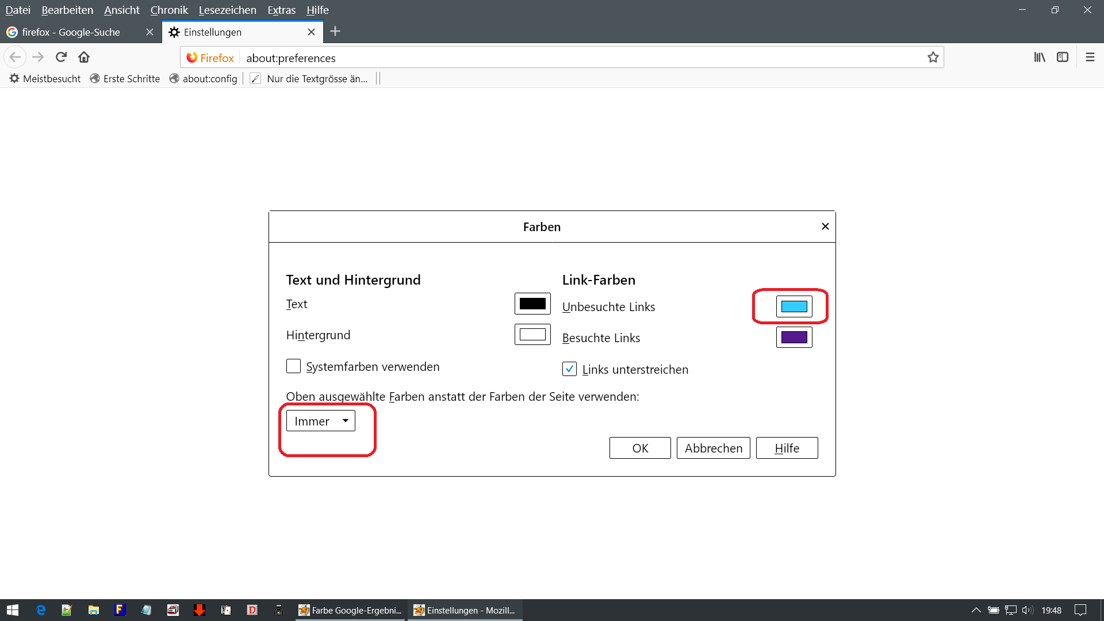Click the Reload page icon
Viewport: 1104px width, 621px height.
point(61,57)
